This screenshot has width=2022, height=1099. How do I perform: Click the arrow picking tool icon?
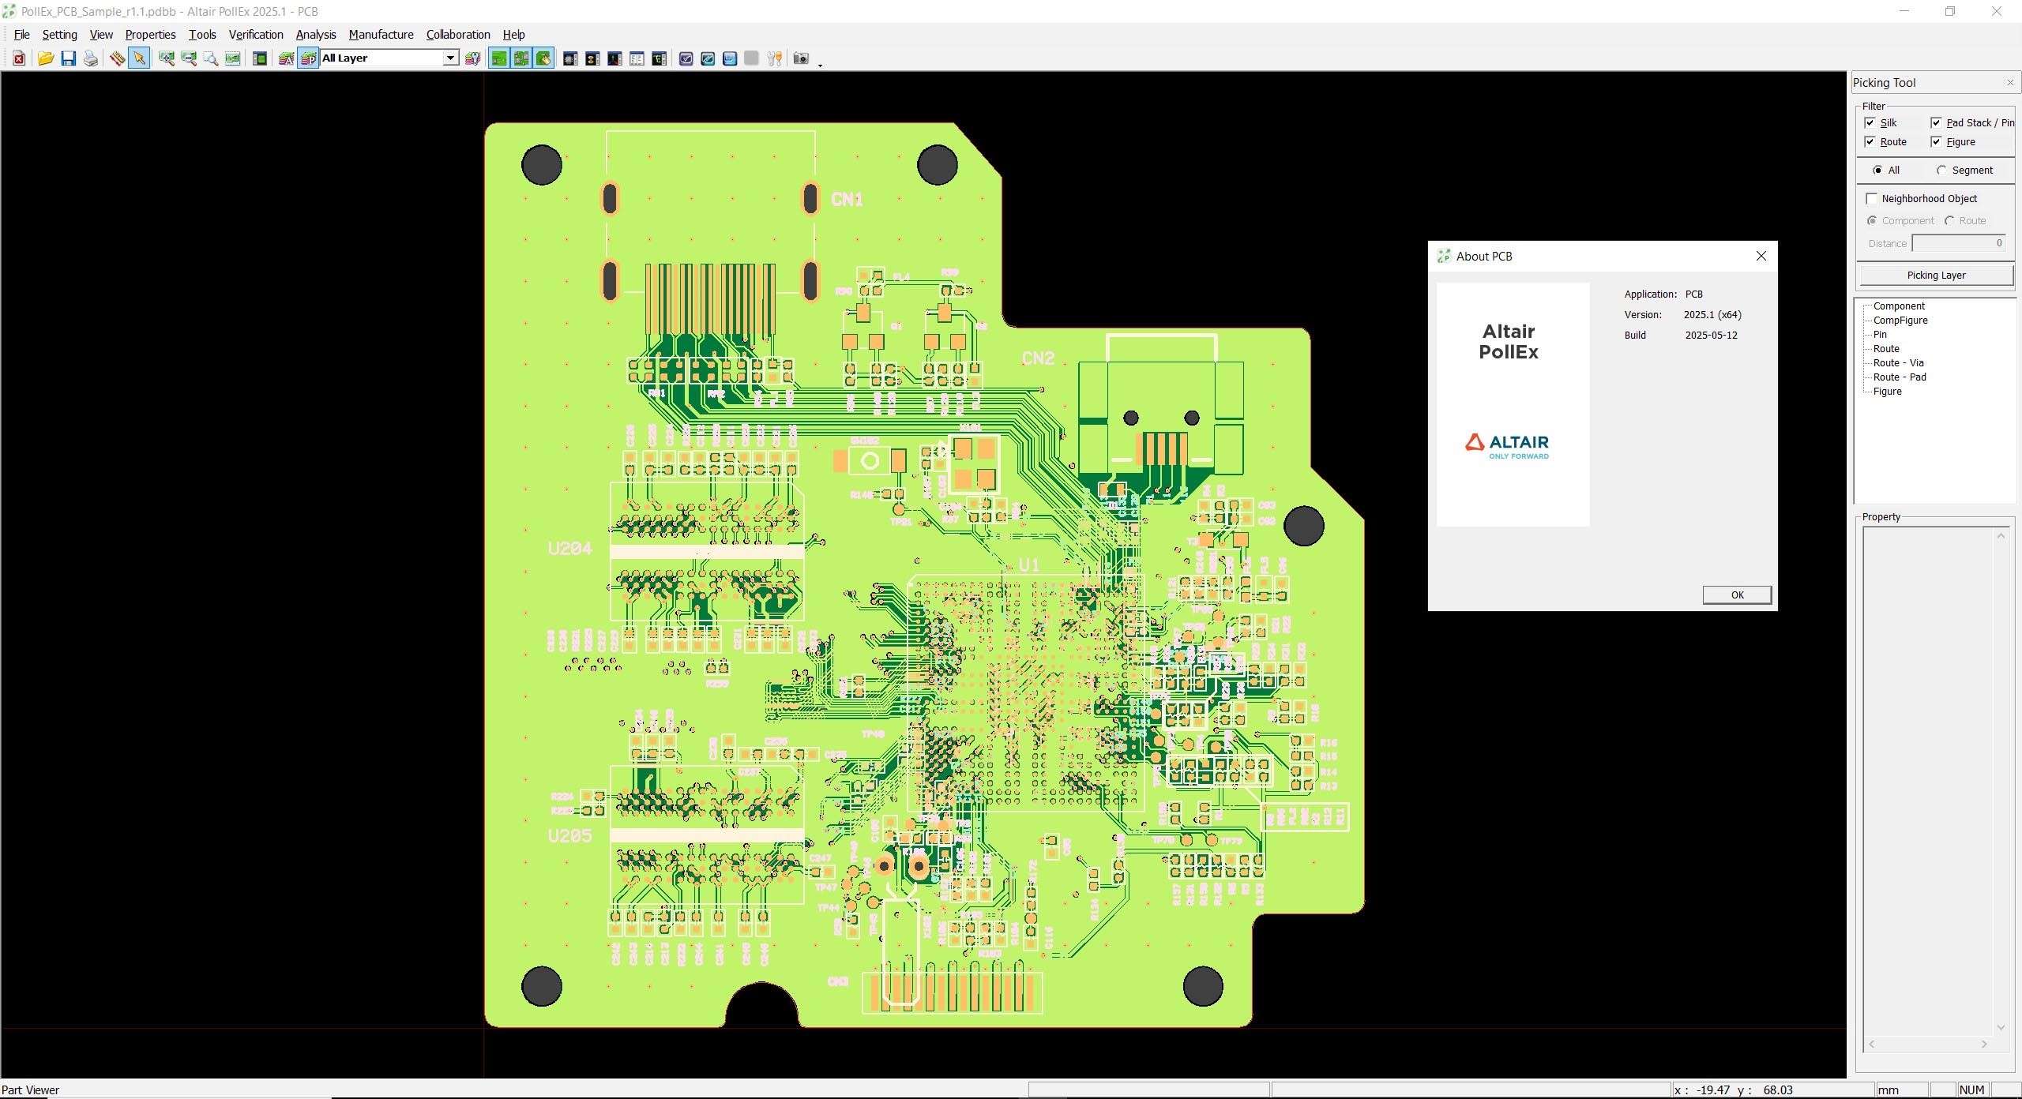click(139, 58)
